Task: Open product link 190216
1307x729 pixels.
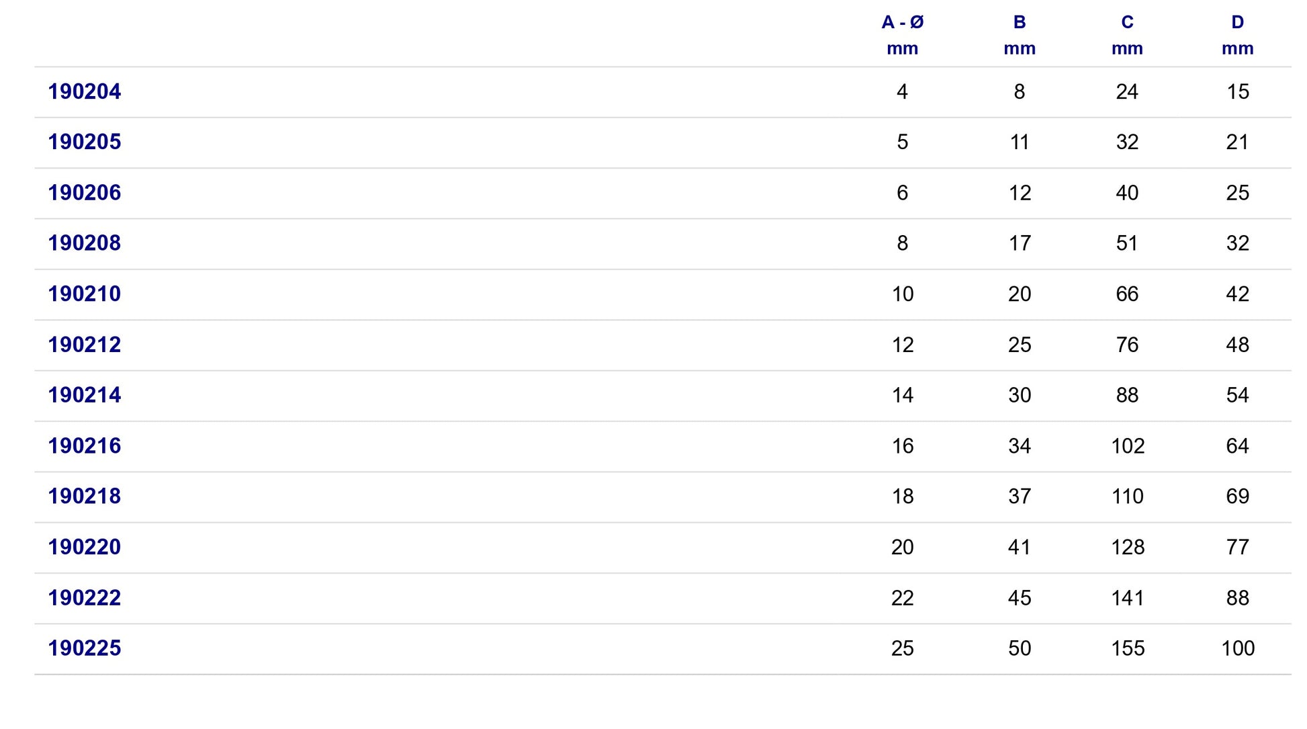Action: 85,446
